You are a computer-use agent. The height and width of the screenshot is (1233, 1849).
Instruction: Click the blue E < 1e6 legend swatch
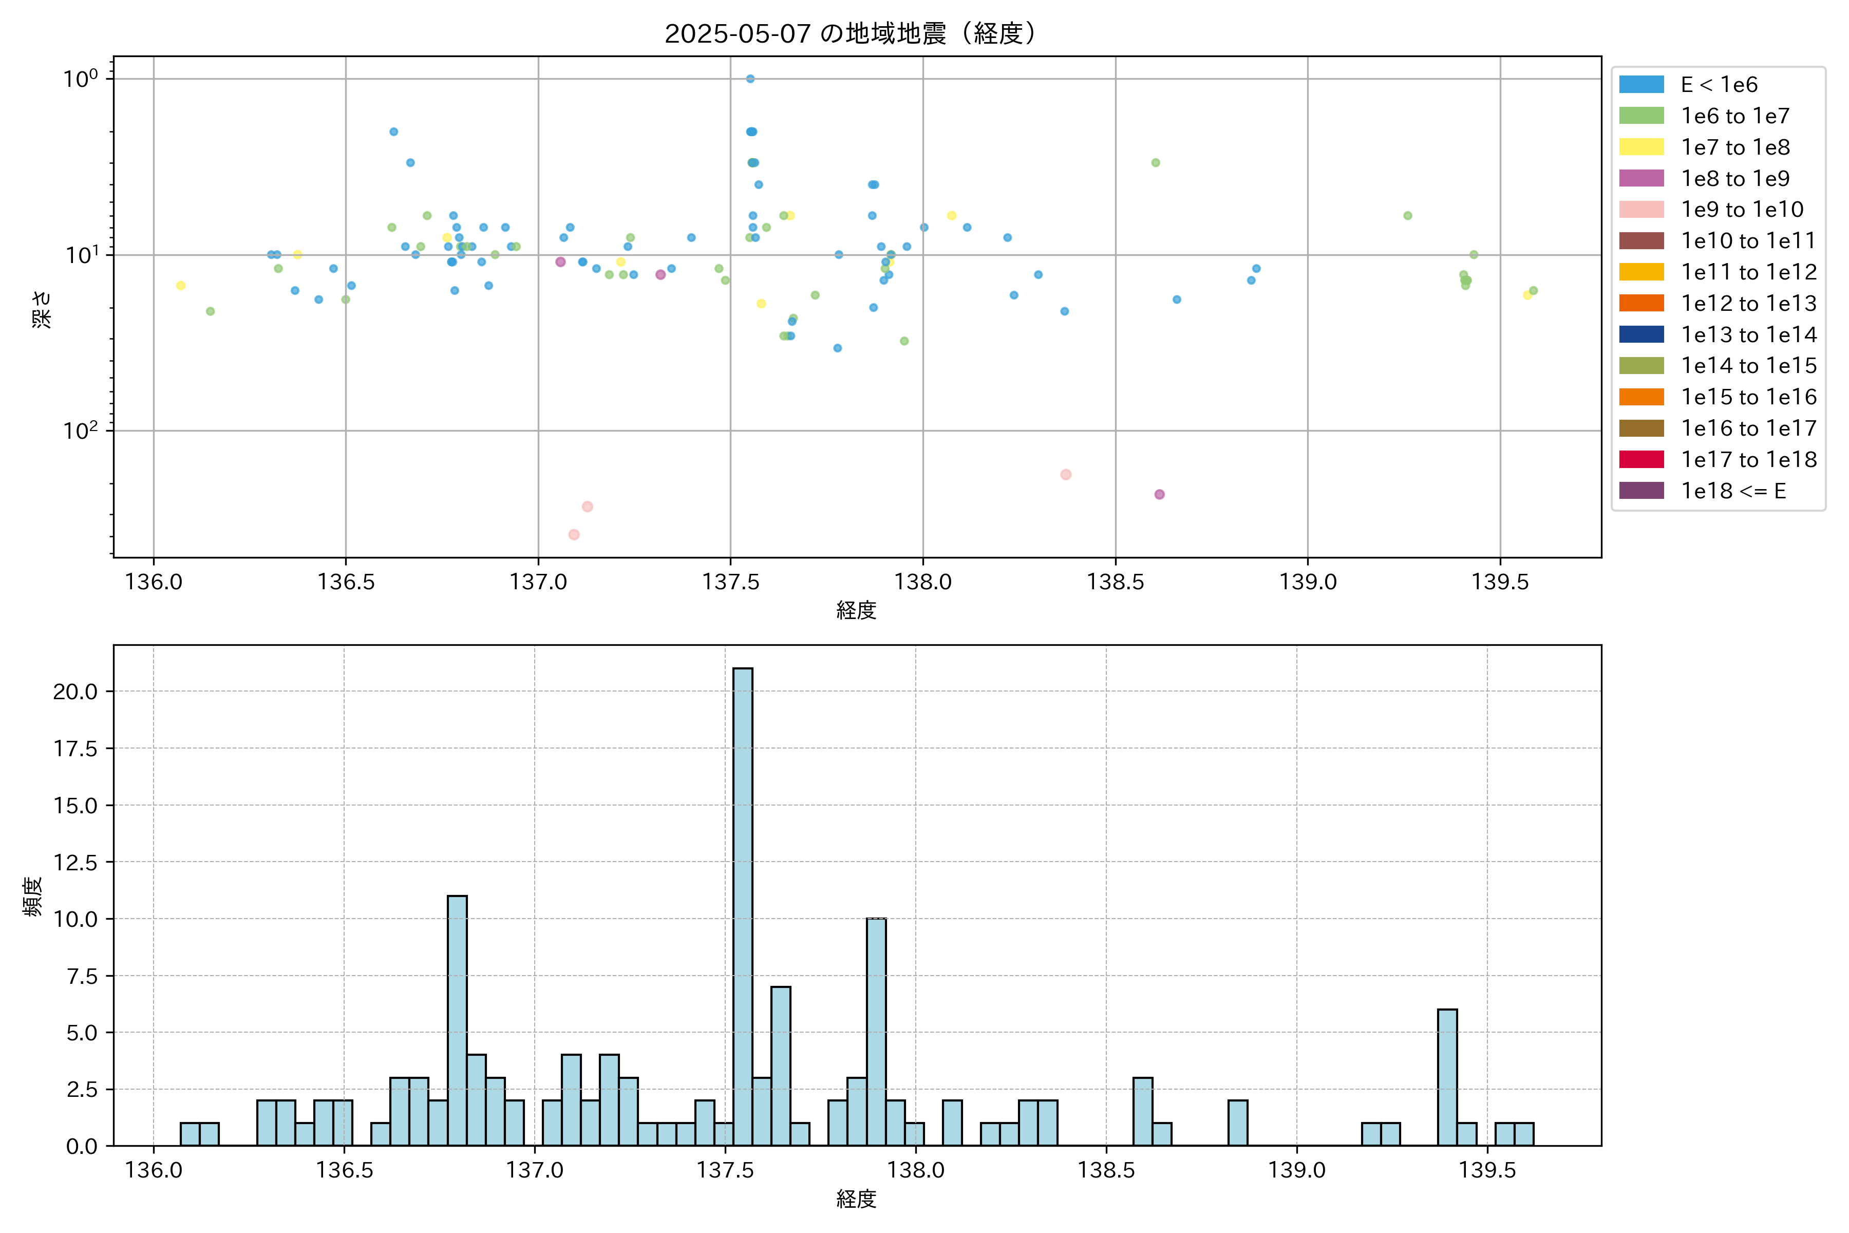pyautogui.click(x=1642, y=85)
